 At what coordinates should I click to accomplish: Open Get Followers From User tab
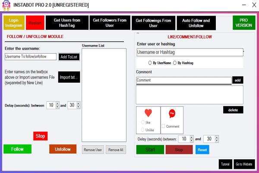coord(110,22)
